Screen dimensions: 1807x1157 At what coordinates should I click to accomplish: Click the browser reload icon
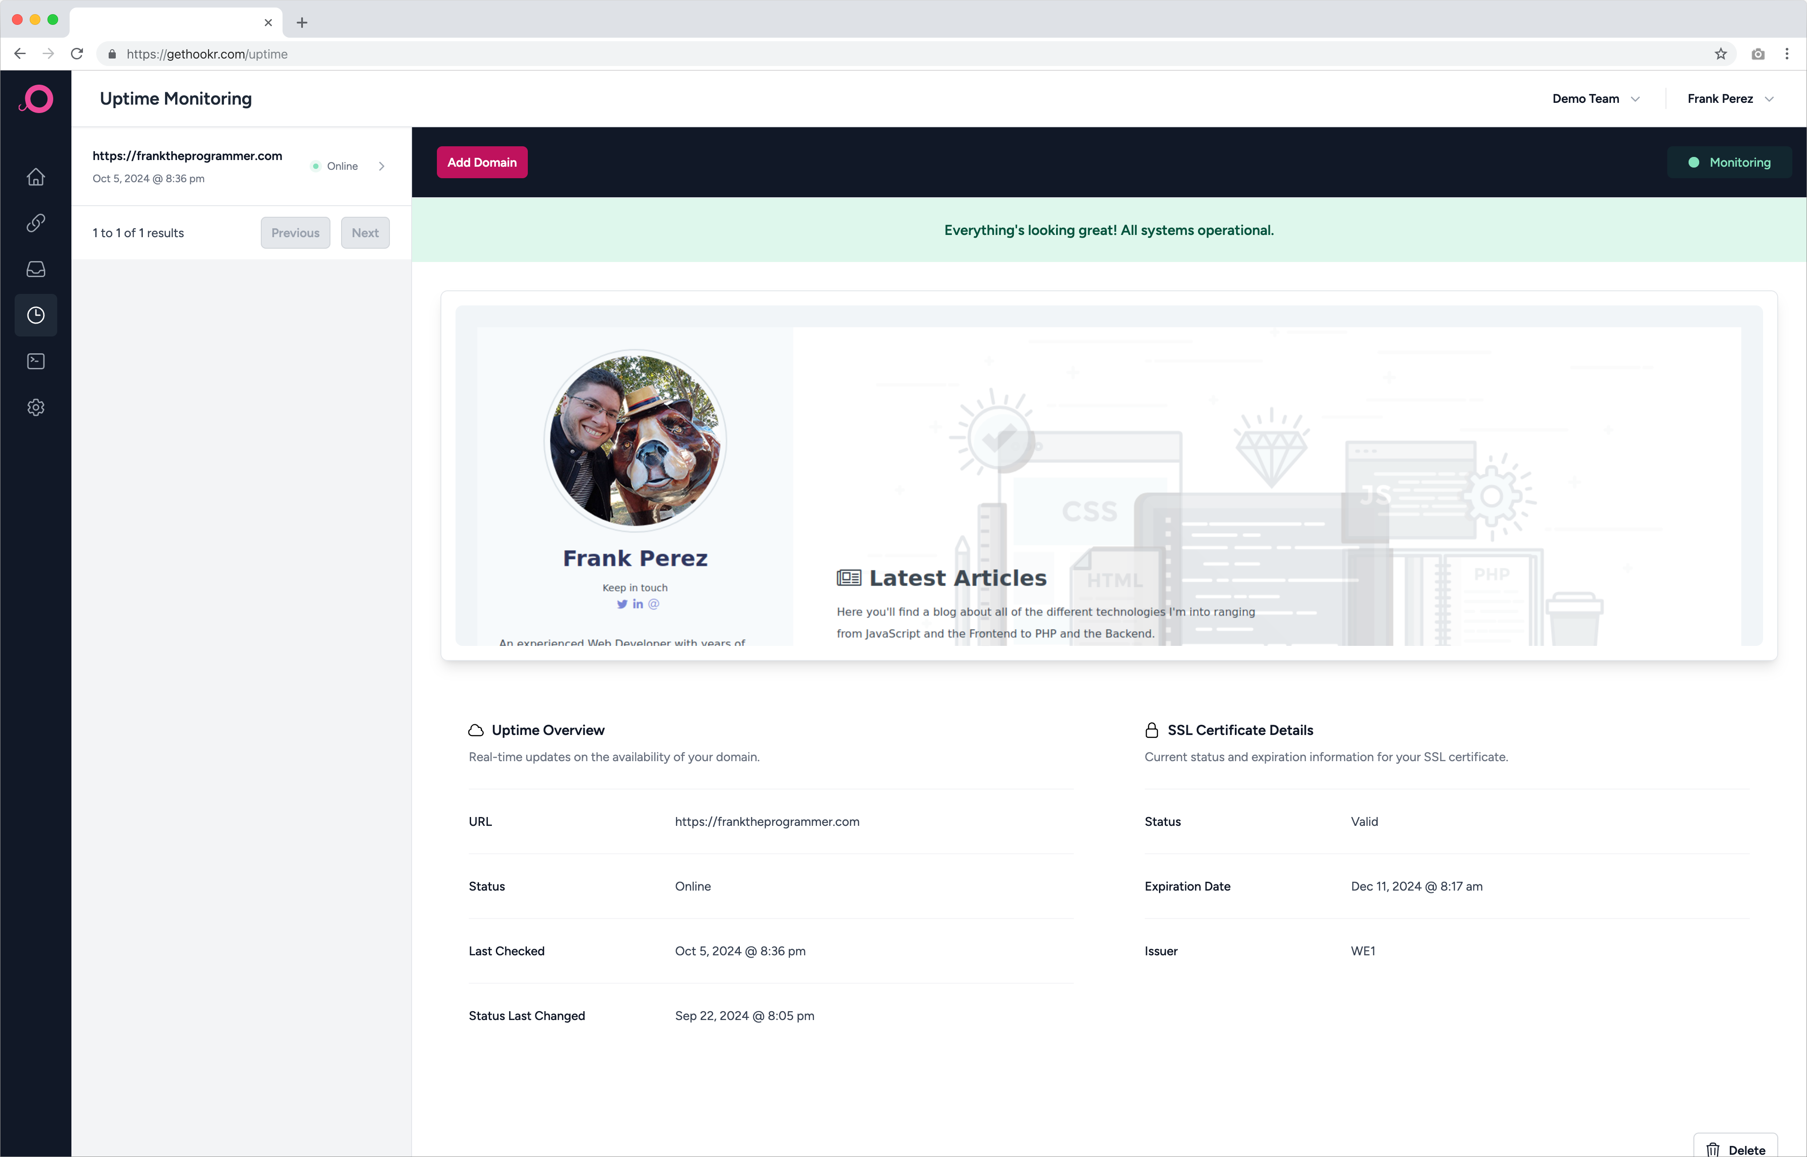[77, 54]
